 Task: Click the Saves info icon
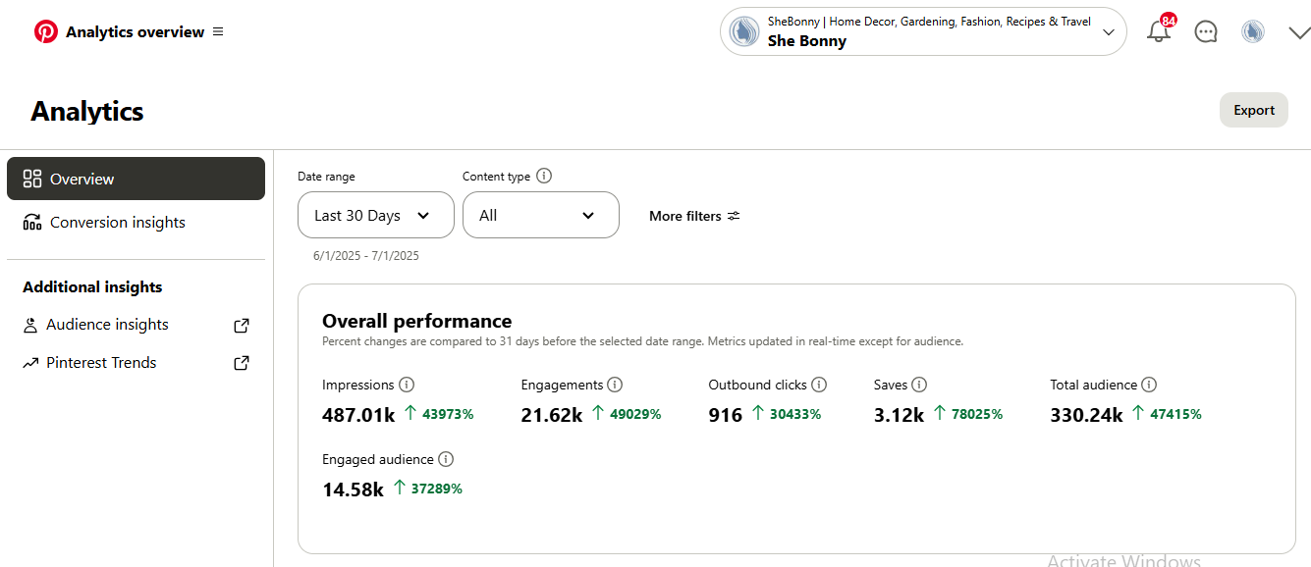tap(919, 385)
